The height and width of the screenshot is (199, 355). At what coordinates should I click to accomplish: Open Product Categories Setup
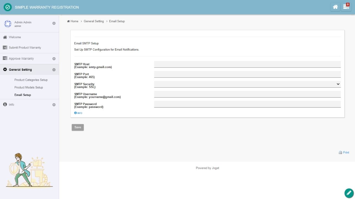pos(31,80)
